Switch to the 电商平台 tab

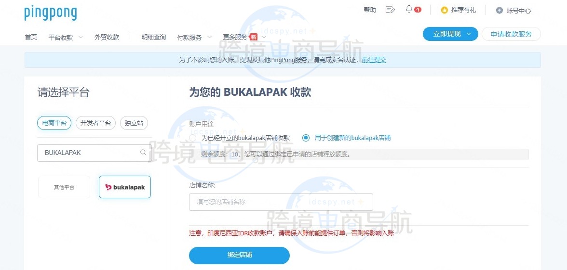(54, 123)
